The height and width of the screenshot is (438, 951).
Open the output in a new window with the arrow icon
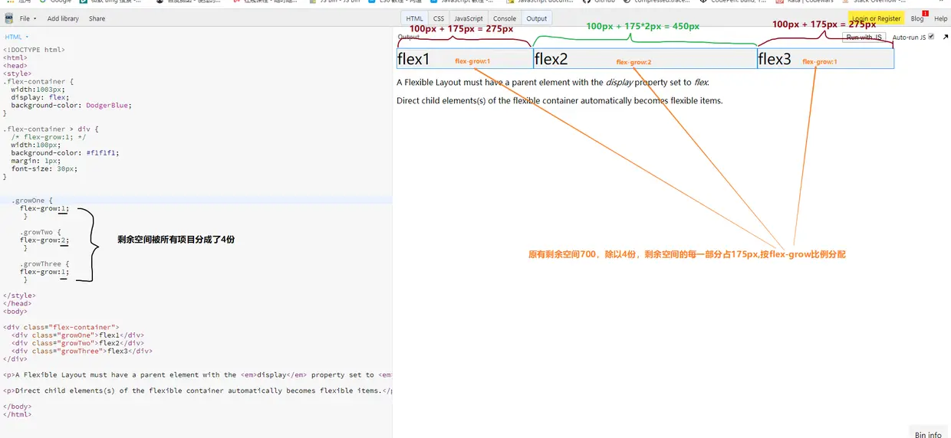[x=946, y=36]
